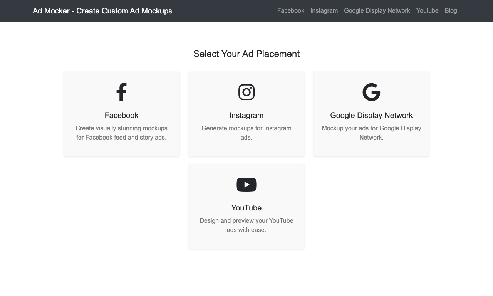Click 'Design and preview your YouTube ads' text
The width and height of the screenshot is (493, 296).
click(x=246, y=225)
